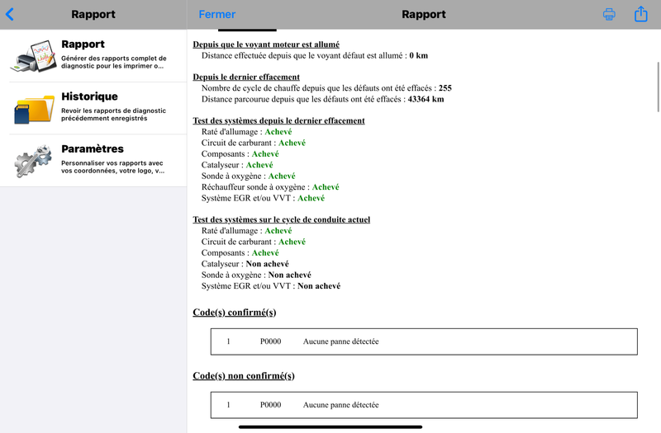Open the Paramètres menu entry
The image size is (661, 433).
coord(93,149)
